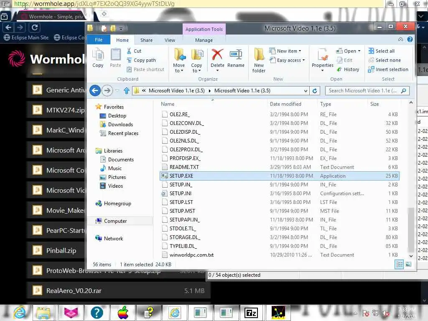
Task: Click History in the Open group
Action: tap(348, 69)
